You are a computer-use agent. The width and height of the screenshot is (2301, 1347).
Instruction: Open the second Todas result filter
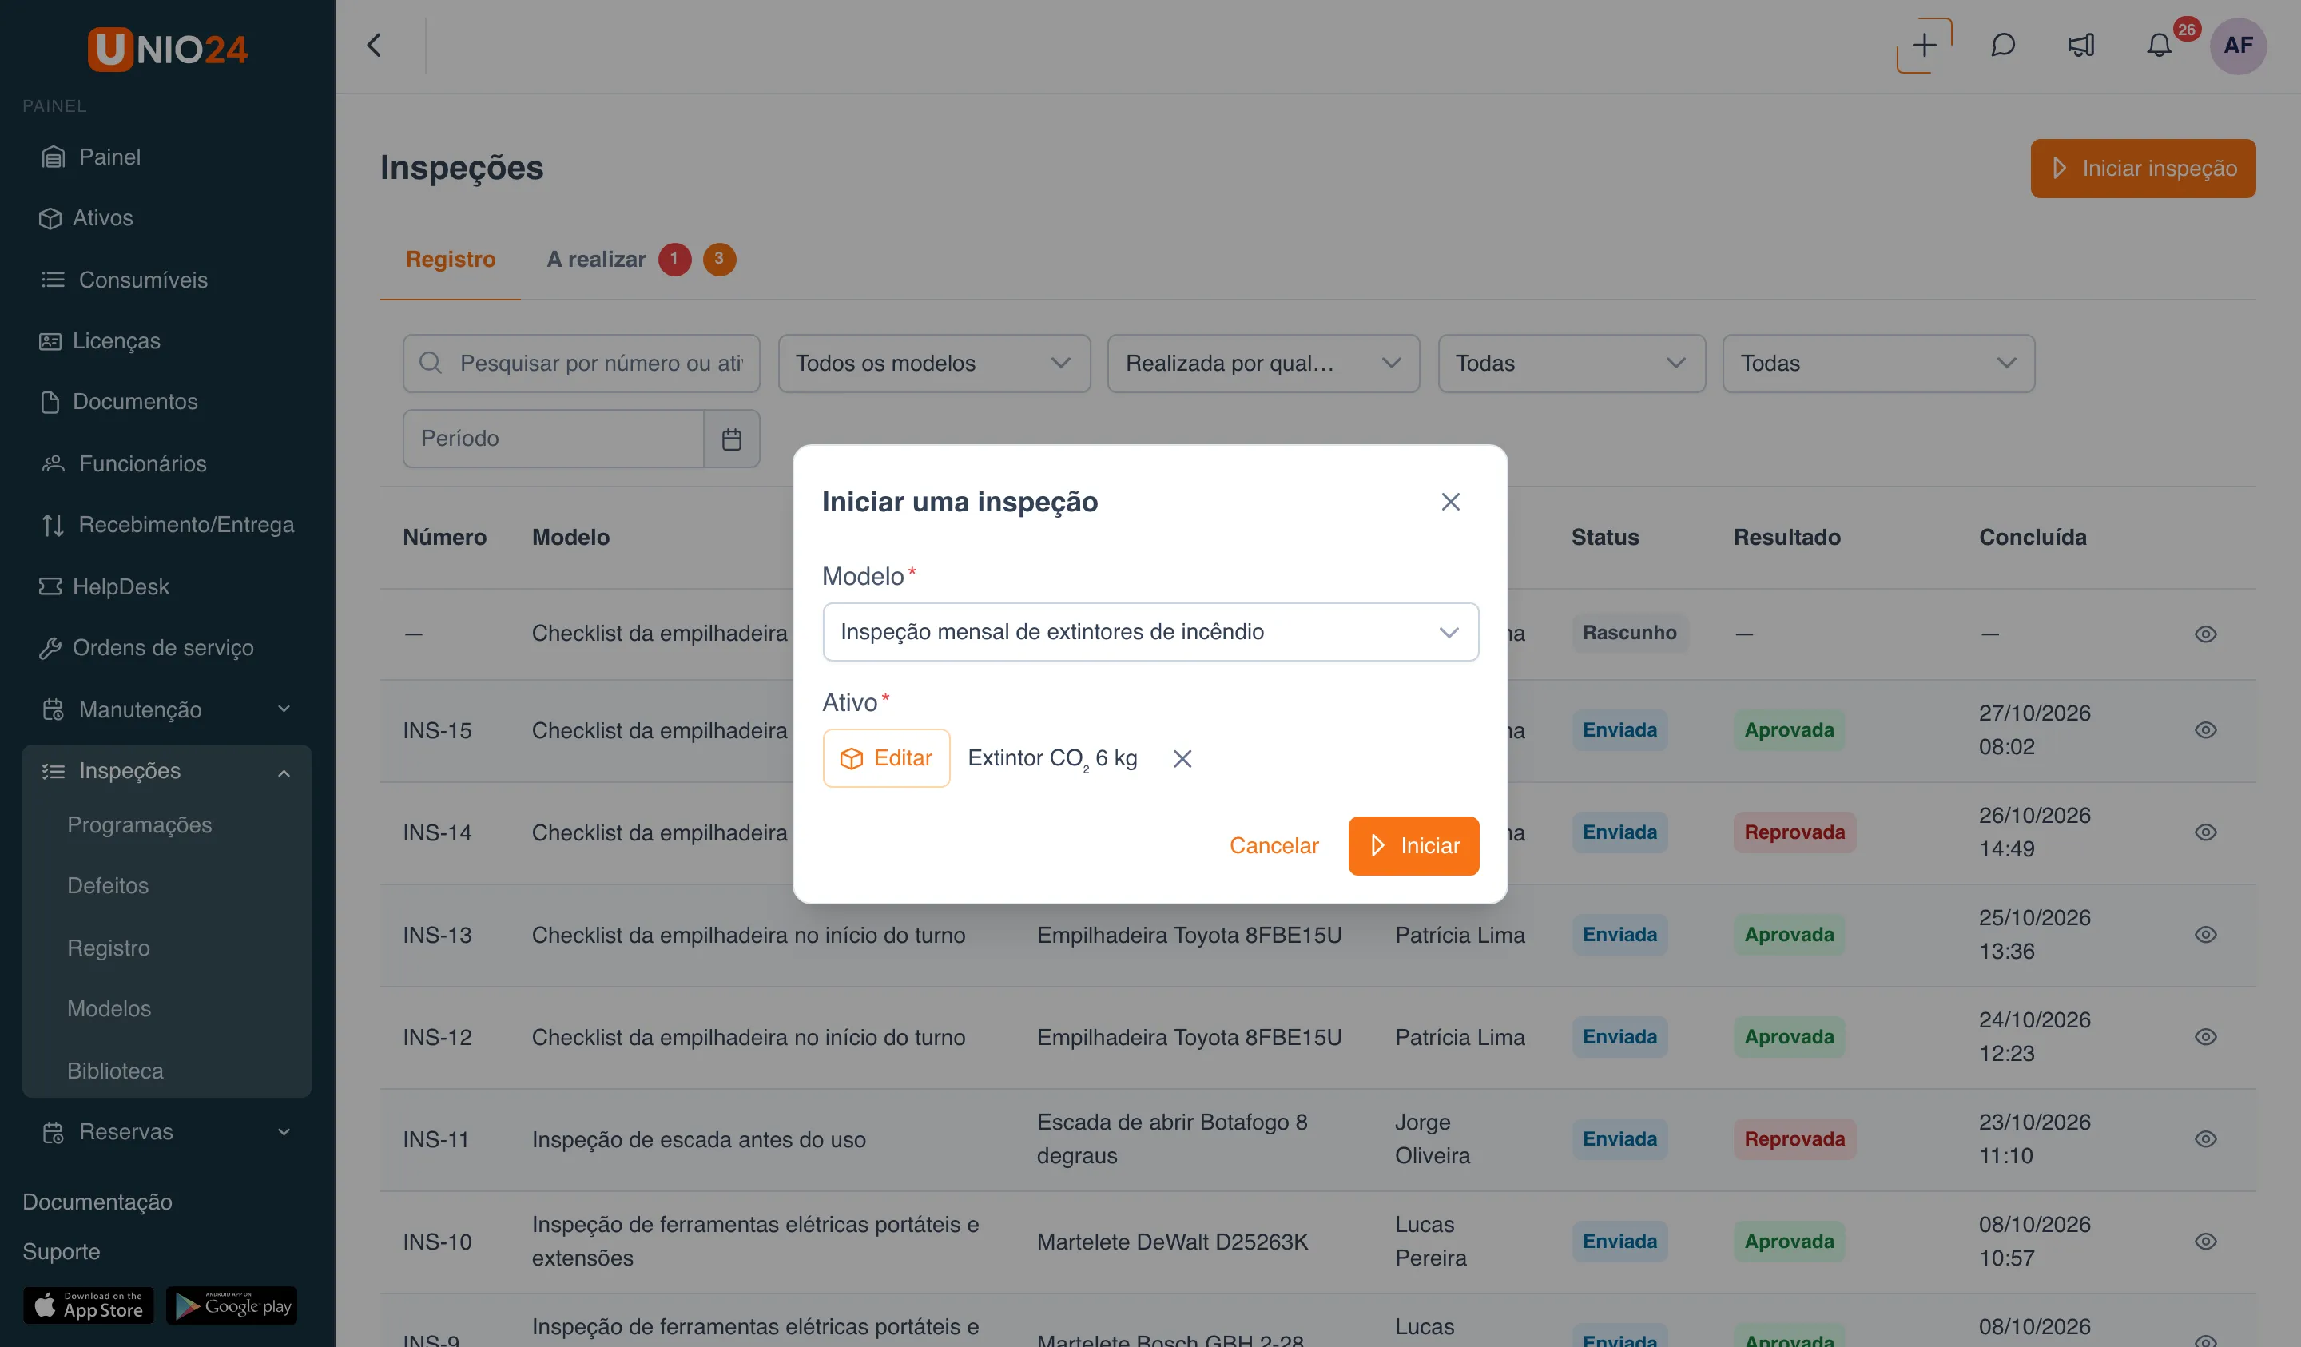pos(1878,364)
